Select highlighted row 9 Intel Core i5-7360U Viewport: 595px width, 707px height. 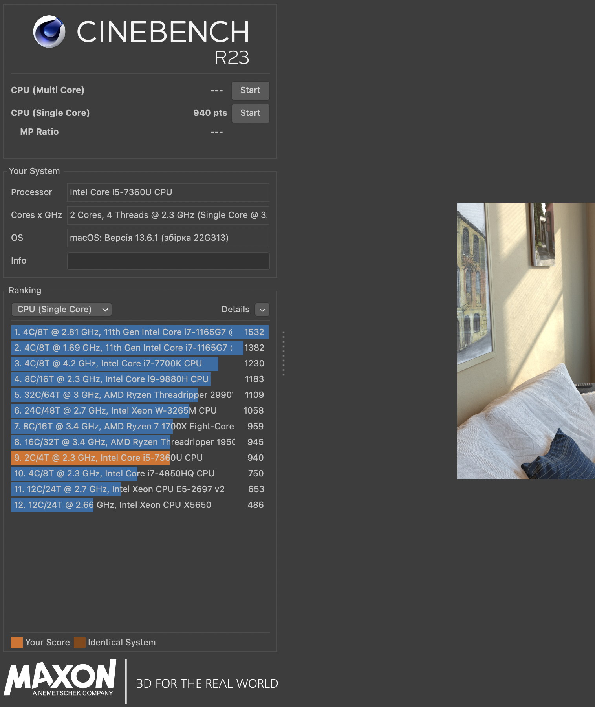(140, 458)
